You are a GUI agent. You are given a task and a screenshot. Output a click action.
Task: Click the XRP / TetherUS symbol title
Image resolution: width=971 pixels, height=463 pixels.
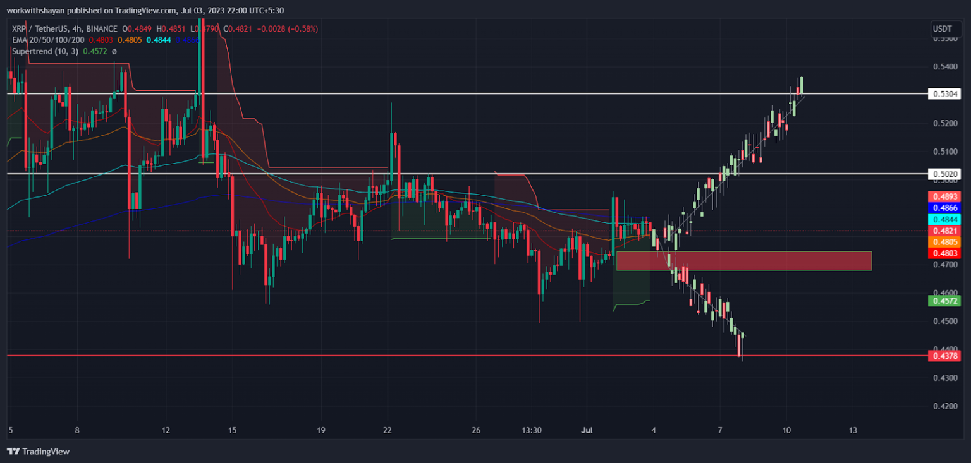click(37, 29)
